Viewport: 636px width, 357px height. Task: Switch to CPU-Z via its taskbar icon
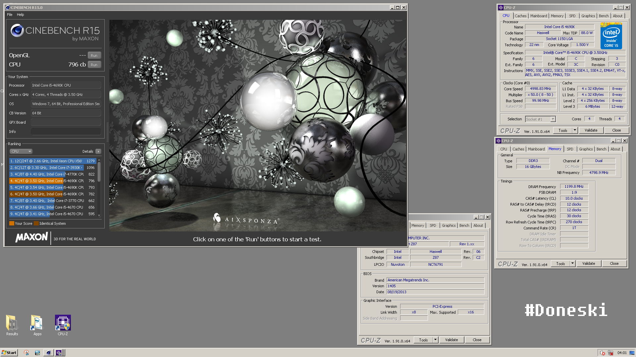point(59,353)
